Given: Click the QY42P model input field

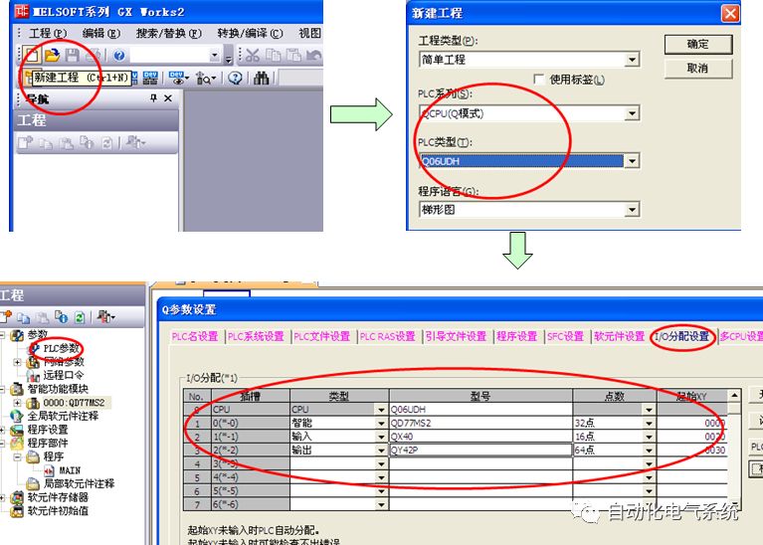Looking at the screenshot, I should [479, 450].
